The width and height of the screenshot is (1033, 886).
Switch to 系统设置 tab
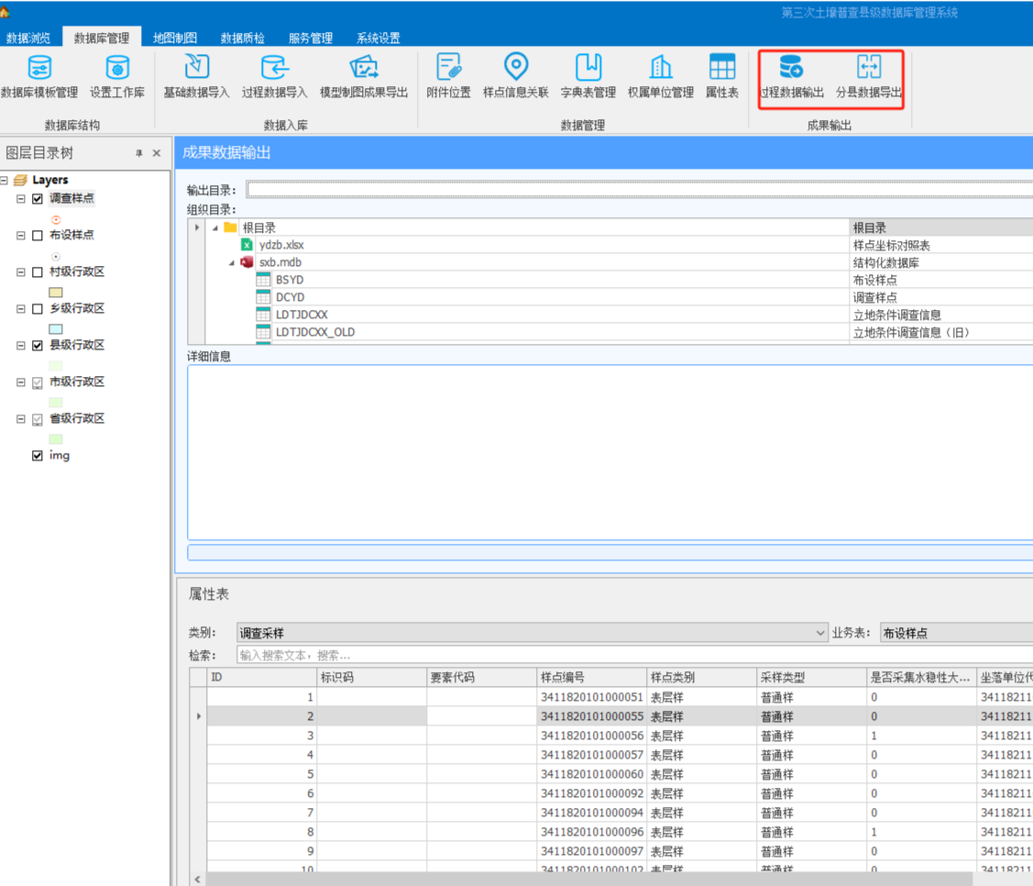point(379,38)
